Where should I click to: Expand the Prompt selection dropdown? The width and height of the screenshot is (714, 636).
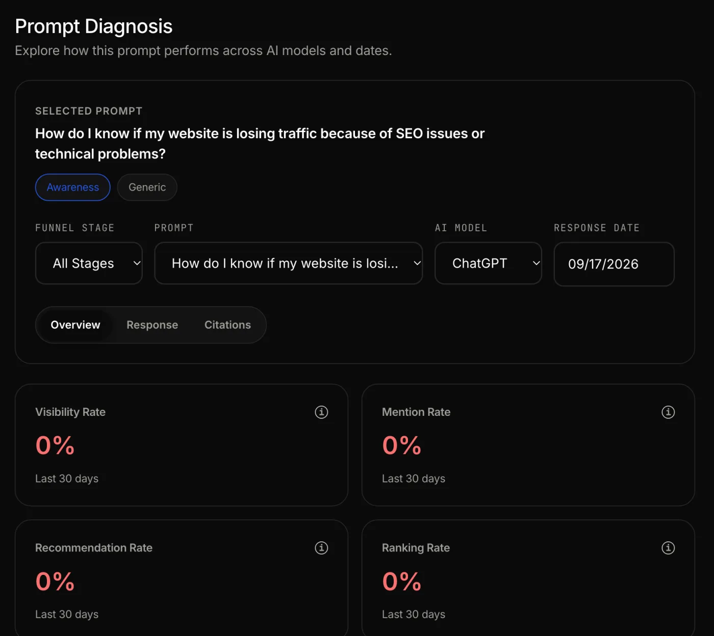click(x=288, y=263)
